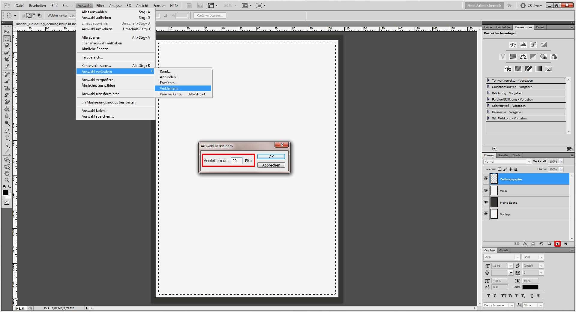Add a Brightness/Contrast adjustment
Screen dimensions: 576x312
pos(513,45)
